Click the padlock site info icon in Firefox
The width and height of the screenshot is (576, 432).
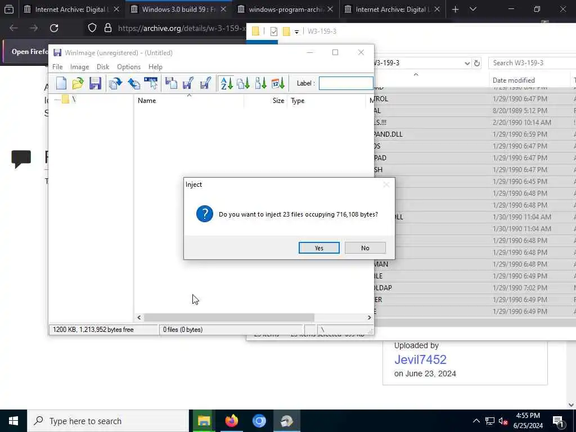point(107,28)
